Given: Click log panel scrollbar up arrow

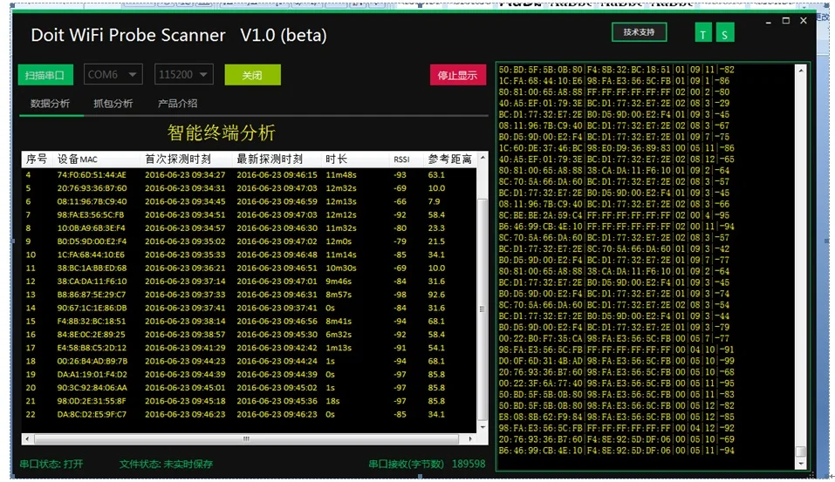Looking at the screenshot, I should (801, 71).
